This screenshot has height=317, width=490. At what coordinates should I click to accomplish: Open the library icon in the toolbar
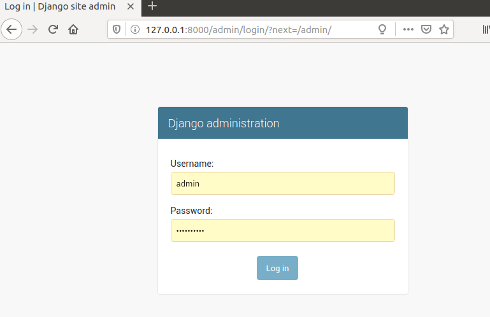coord(486,29)
